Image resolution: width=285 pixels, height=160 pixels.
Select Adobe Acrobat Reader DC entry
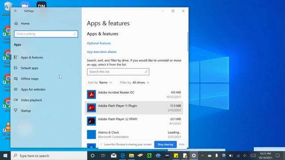[134, 95]
